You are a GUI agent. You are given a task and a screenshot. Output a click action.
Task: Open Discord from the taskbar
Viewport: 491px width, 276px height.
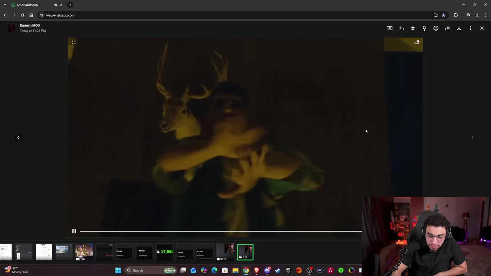coord(267,270)
